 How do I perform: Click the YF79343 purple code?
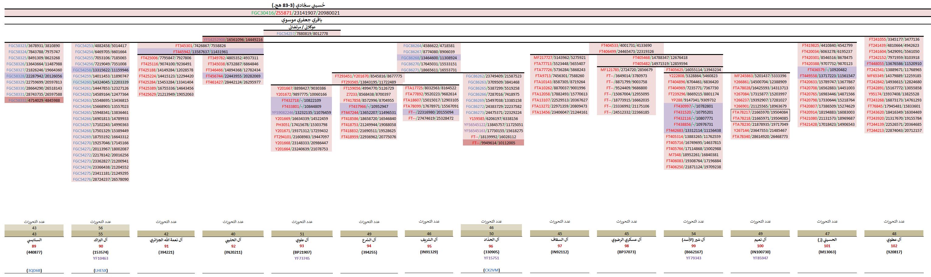point(693,258)
